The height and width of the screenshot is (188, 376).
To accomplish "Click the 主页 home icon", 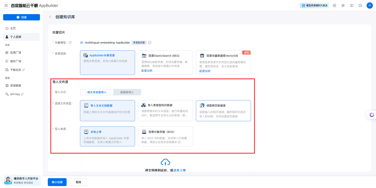I will [7, 28].
